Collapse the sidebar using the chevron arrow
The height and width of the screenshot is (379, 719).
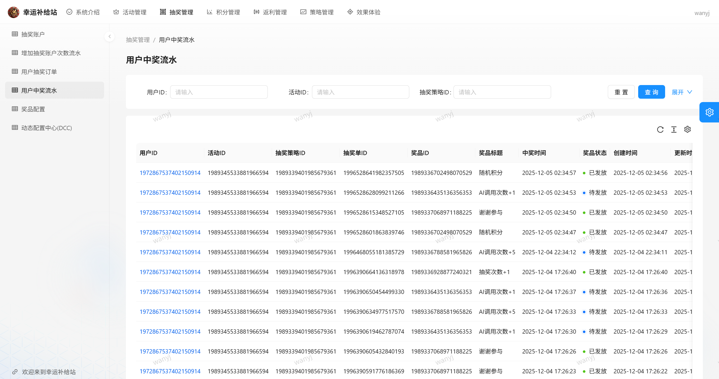tap(109, 36)
